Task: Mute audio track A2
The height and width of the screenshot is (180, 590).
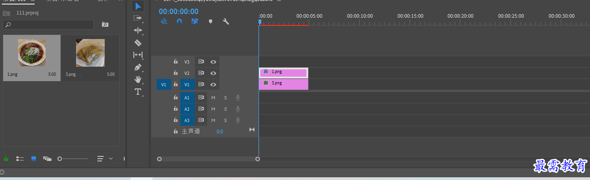Action: pyautogui.click(x=213, y=109)
